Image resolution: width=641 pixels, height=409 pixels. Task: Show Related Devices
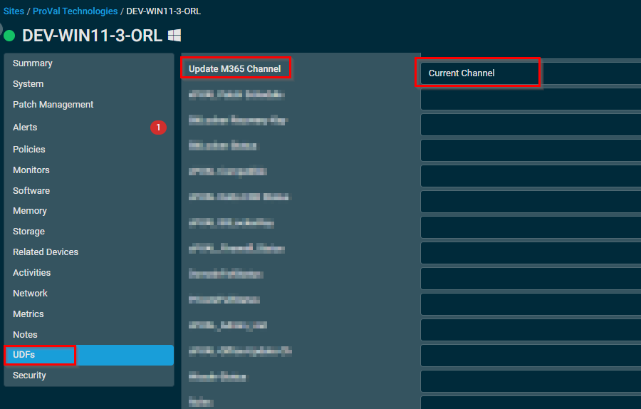tap(46, 252)
